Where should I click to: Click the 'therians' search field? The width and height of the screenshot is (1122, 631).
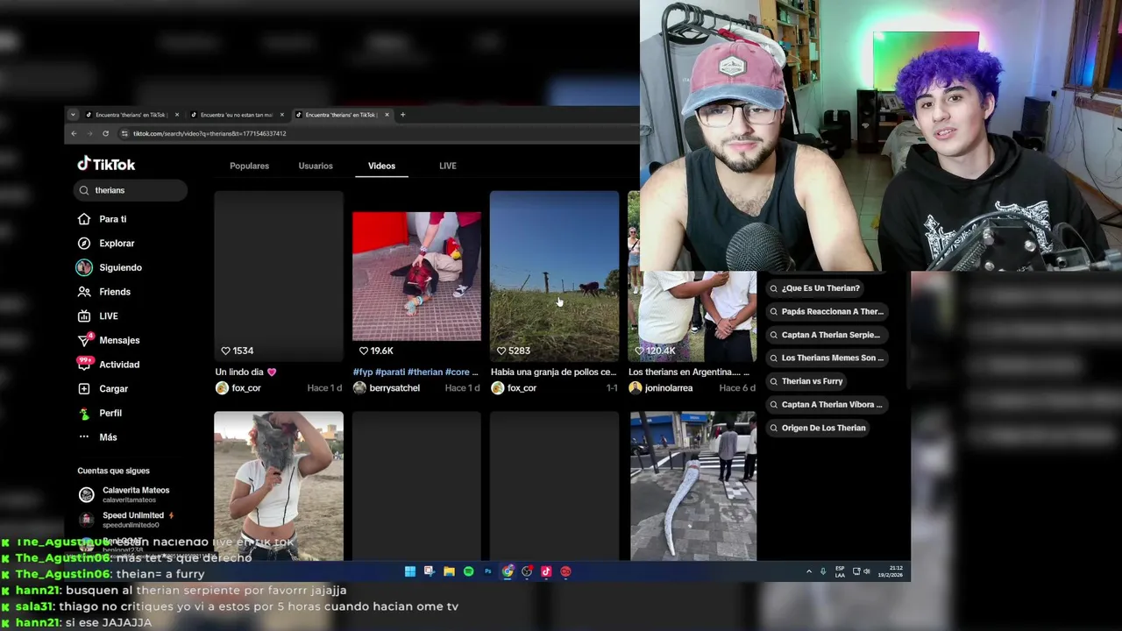click(x=130, y=190)
